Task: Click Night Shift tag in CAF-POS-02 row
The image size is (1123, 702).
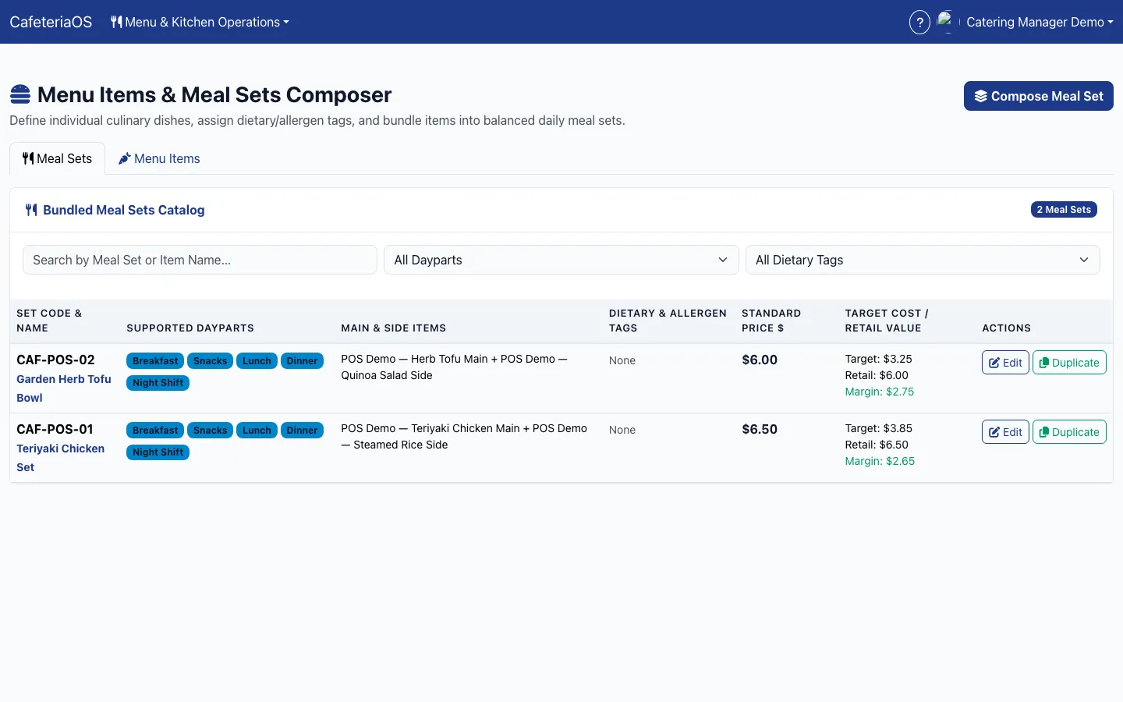Action: (158, 382)
